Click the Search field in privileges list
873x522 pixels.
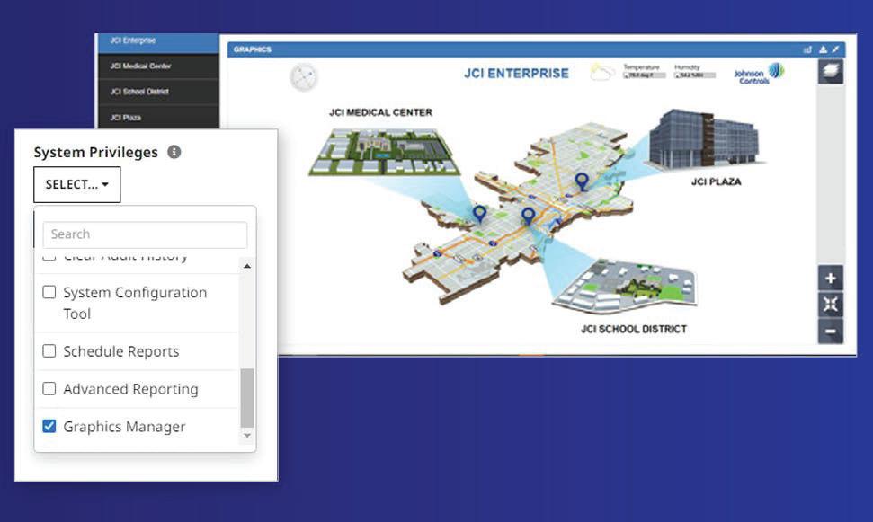(145, 234)
